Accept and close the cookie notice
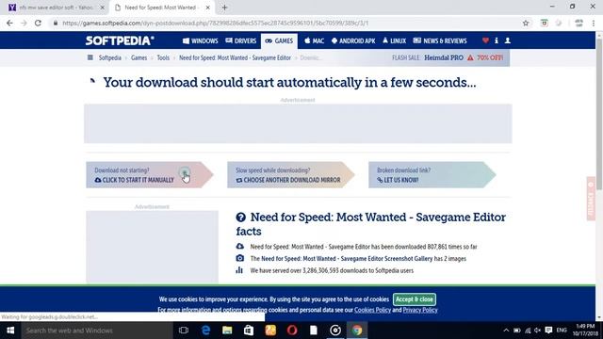Image resolution: width=603 pixels, height=339 pixels. (415, 299)
